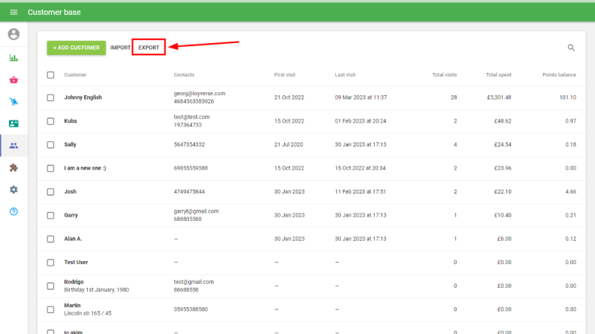Screen dimensions: 595x334
Task: Open Kuba's customer record
Action: pyautogui.click(x=71, y=121)
